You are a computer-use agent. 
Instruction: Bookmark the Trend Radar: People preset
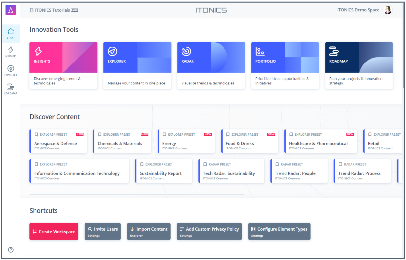(x=277, y=164)
